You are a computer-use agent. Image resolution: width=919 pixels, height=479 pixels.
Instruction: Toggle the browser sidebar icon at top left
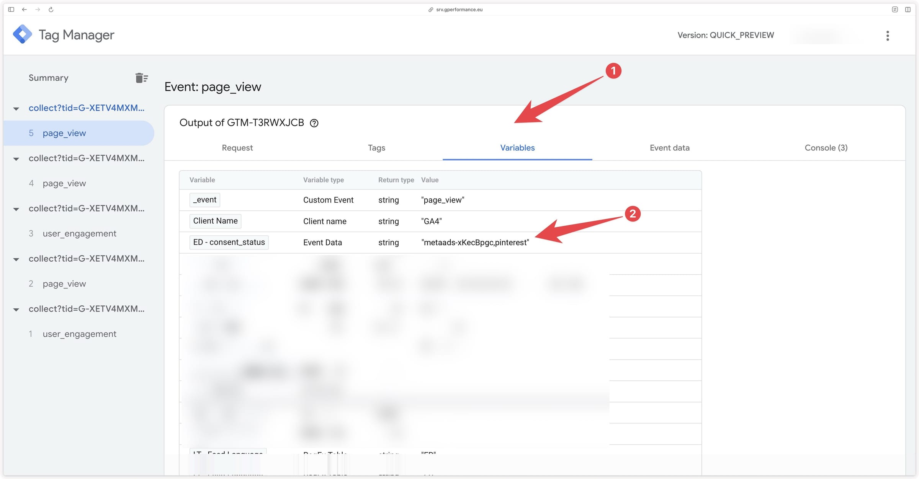(x=11, y=10)
